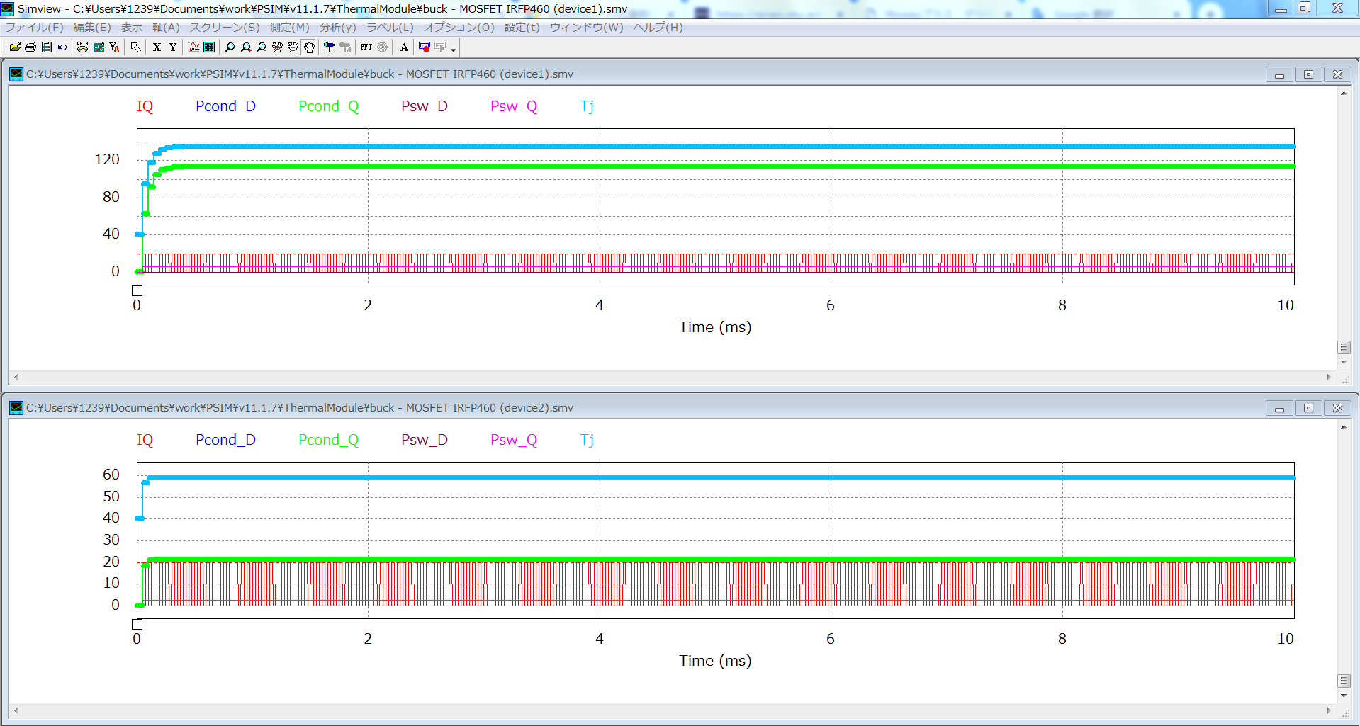1360x726 pixels.
Task: Click right arrow on device2 horizontal scrollbar
Action: tap(1329, 710)
